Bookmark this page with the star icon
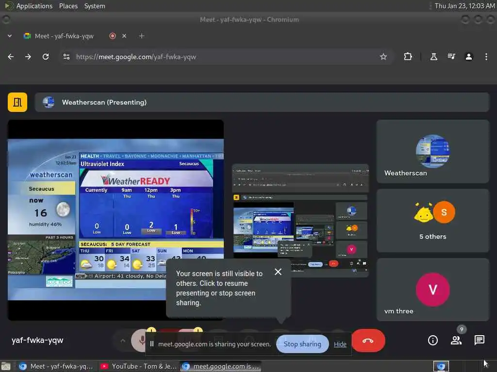The width and height of the screenshot is (497, 372). (x=383, y=57)
